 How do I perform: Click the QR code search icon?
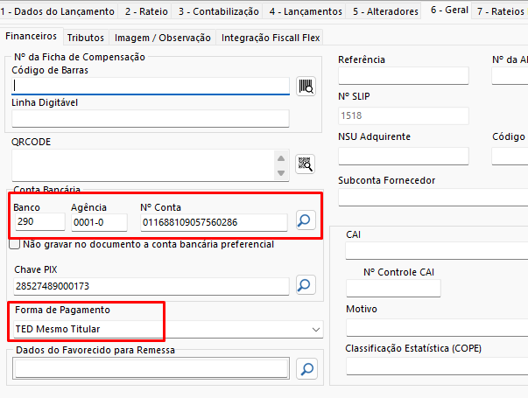click(x=306, y=164)
